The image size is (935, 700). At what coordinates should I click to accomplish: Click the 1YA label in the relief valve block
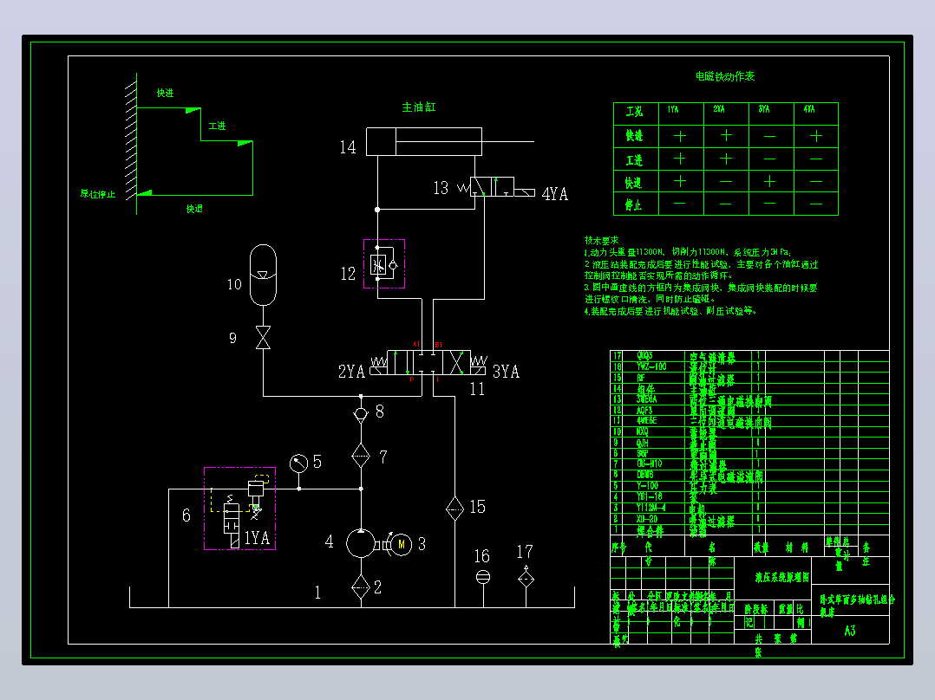click(257, 538)
